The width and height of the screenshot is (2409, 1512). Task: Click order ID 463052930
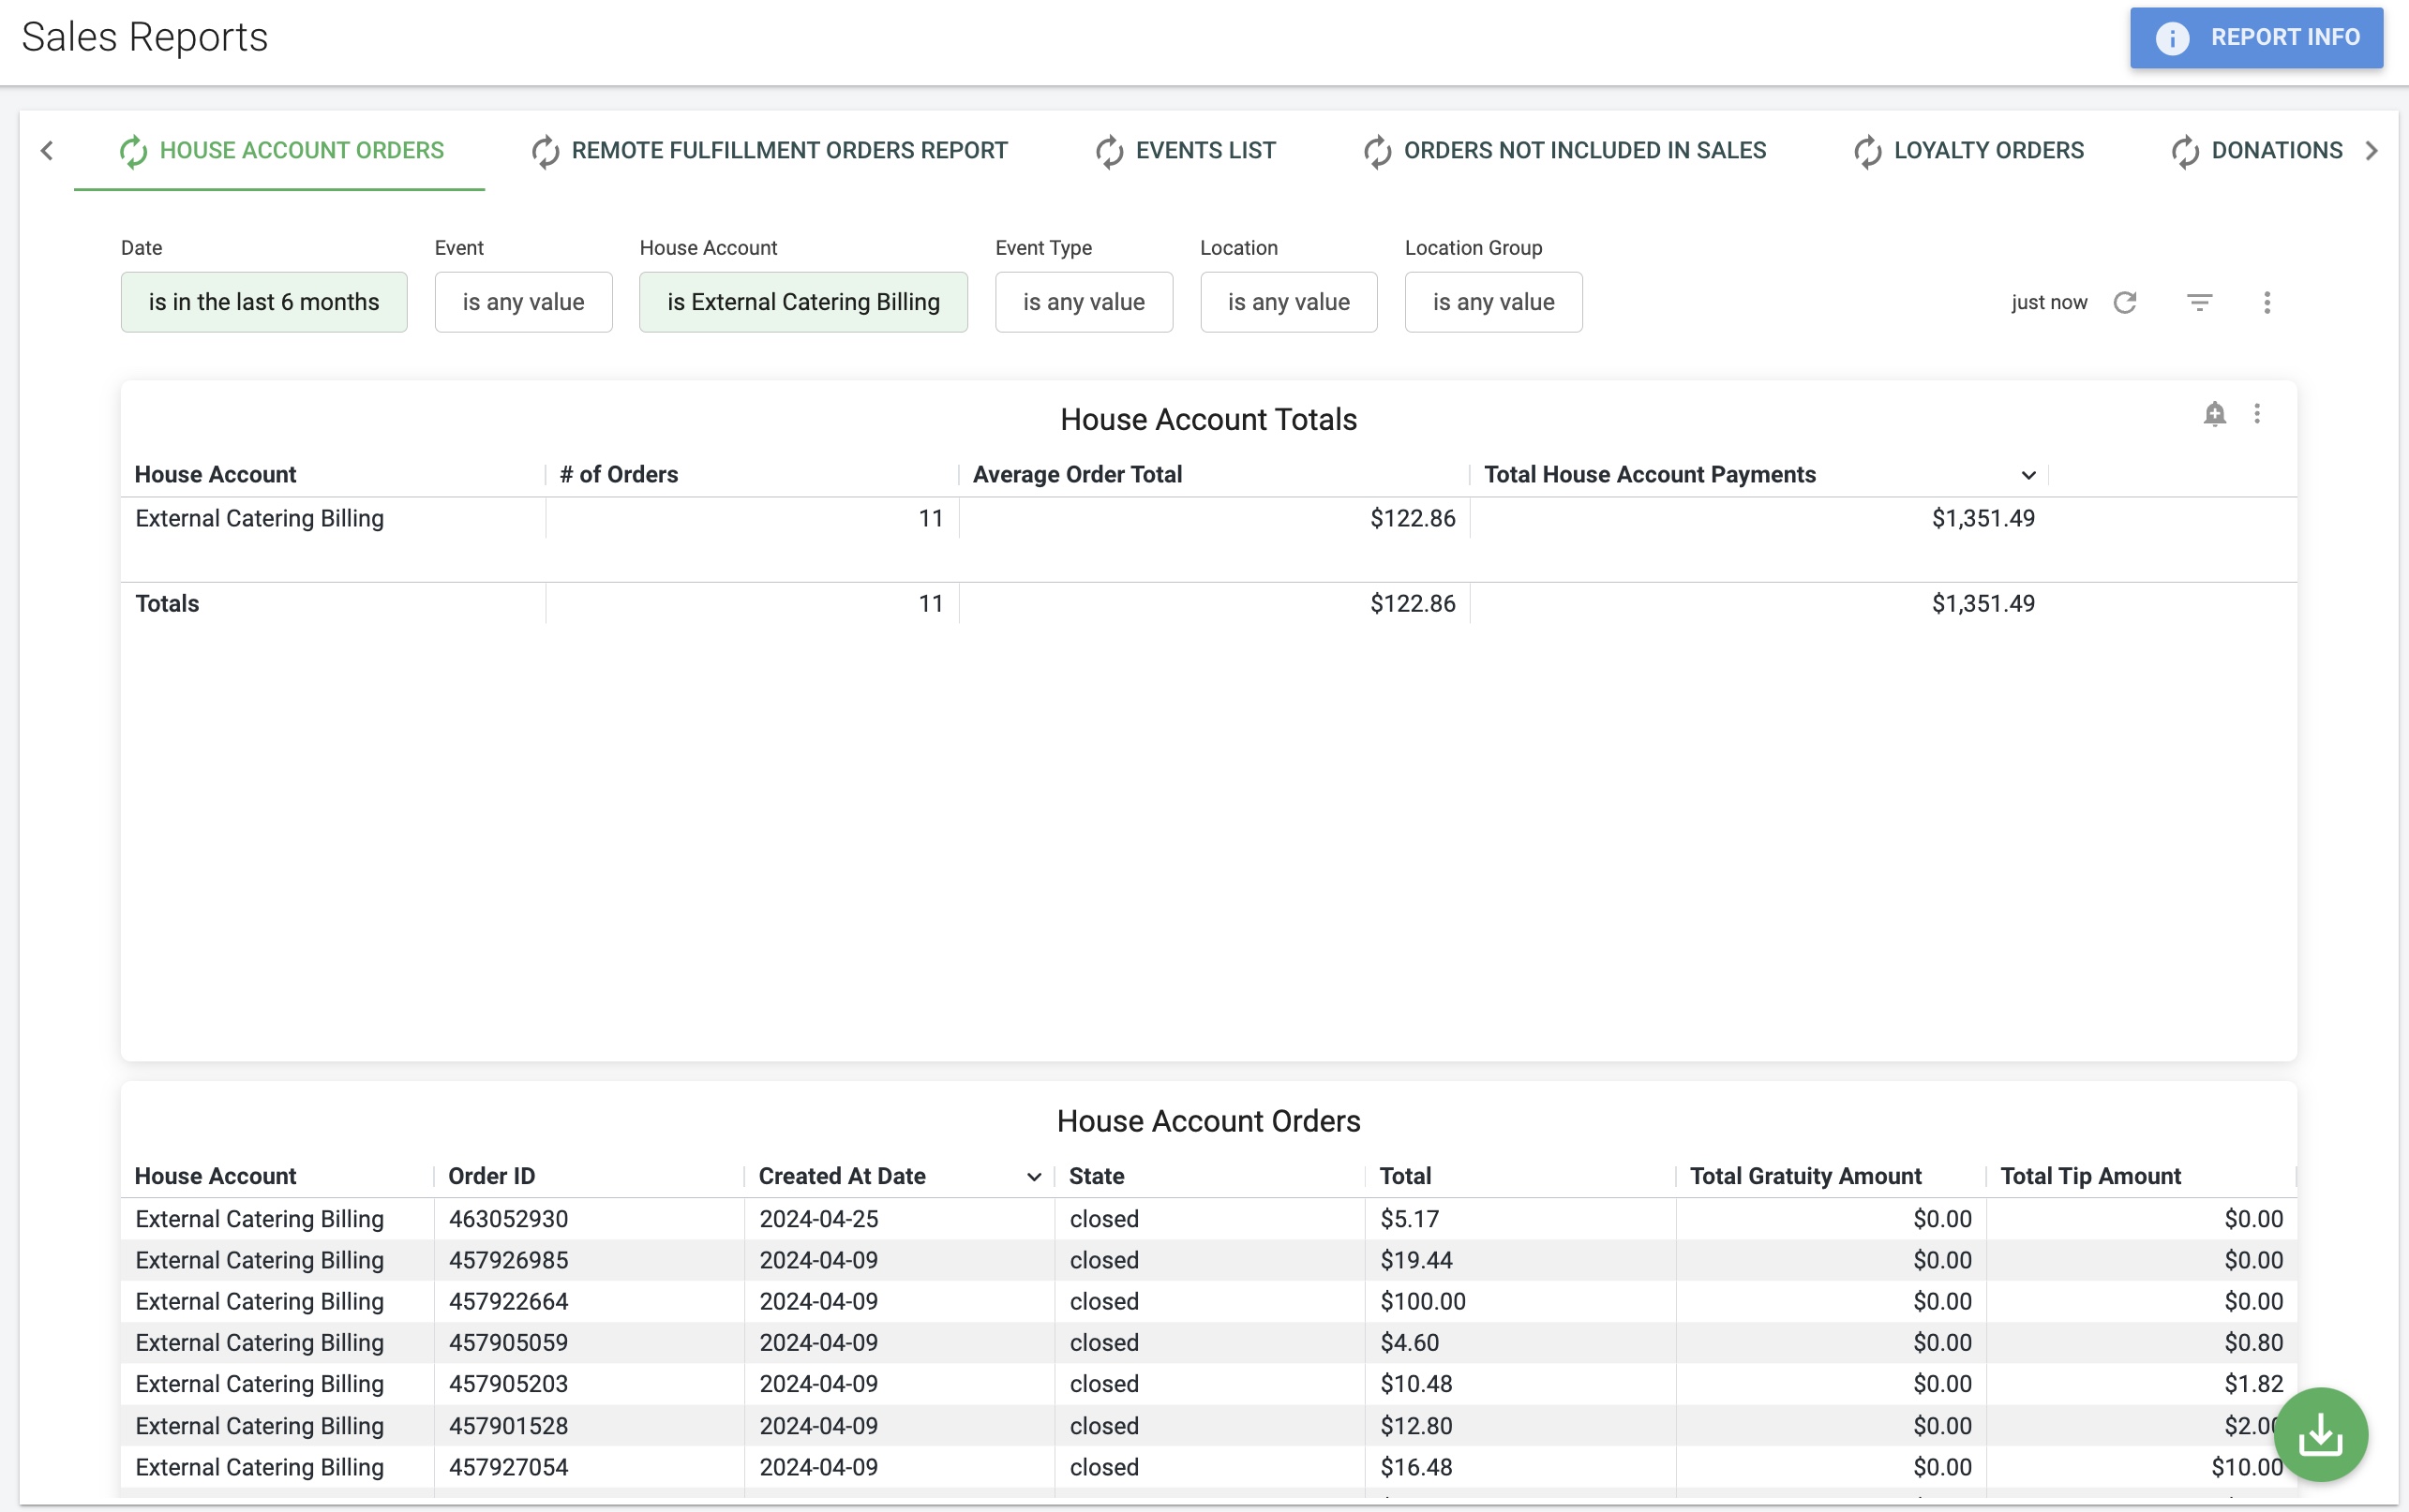click(508, 1220)
